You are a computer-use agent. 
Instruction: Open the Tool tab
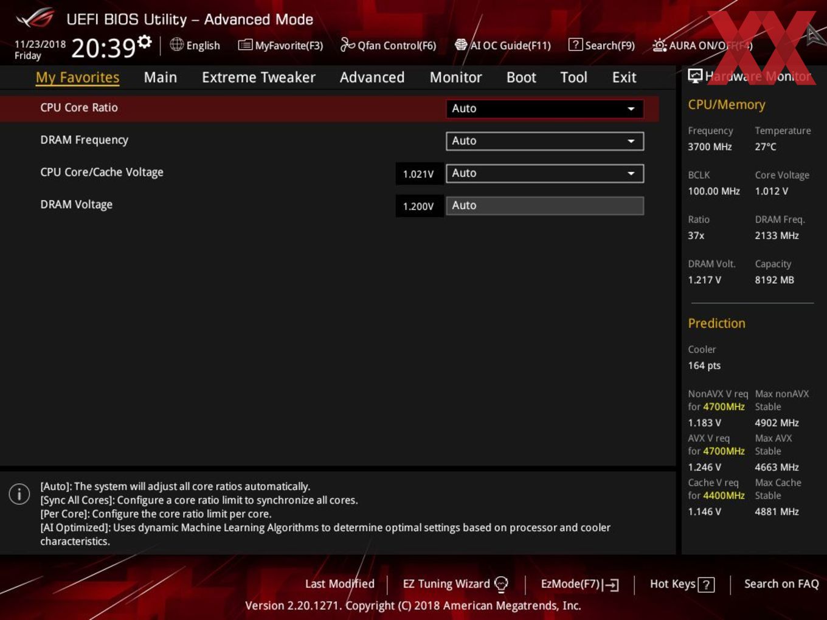click(573, 78)
